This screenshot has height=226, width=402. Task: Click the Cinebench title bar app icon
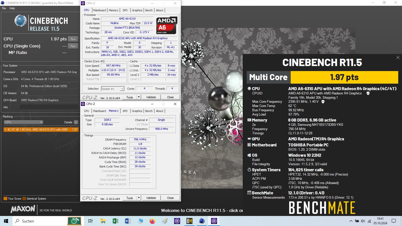click(x=3, y=3)
